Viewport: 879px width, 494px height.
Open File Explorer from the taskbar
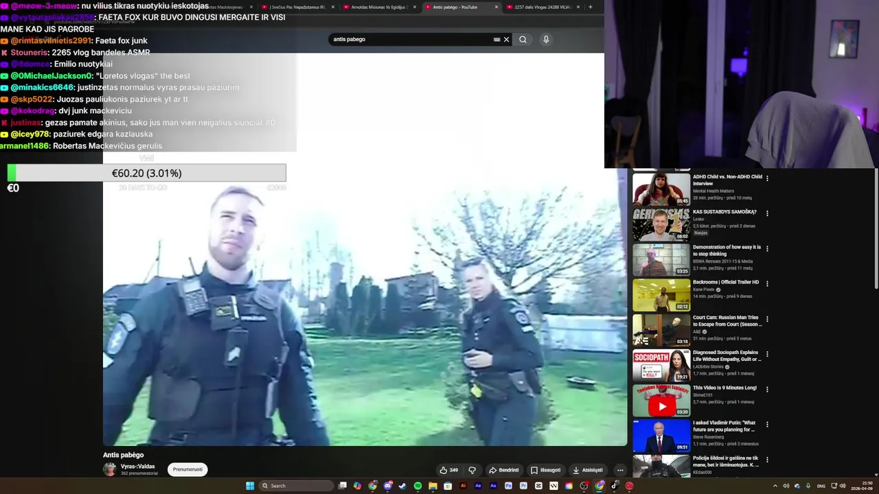point(433,486)
